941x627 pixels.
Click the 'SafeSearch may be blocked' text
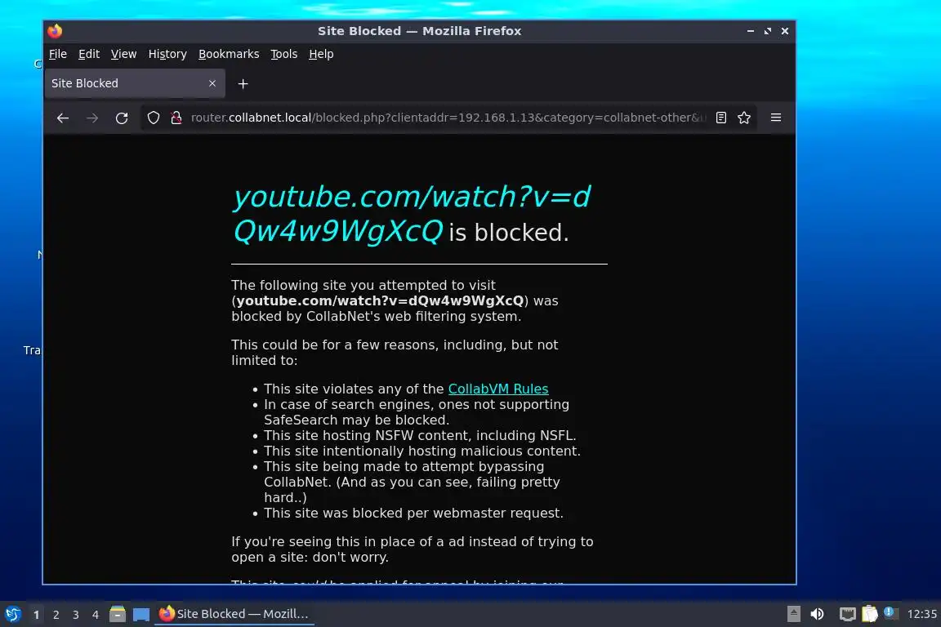coord(356,420)
